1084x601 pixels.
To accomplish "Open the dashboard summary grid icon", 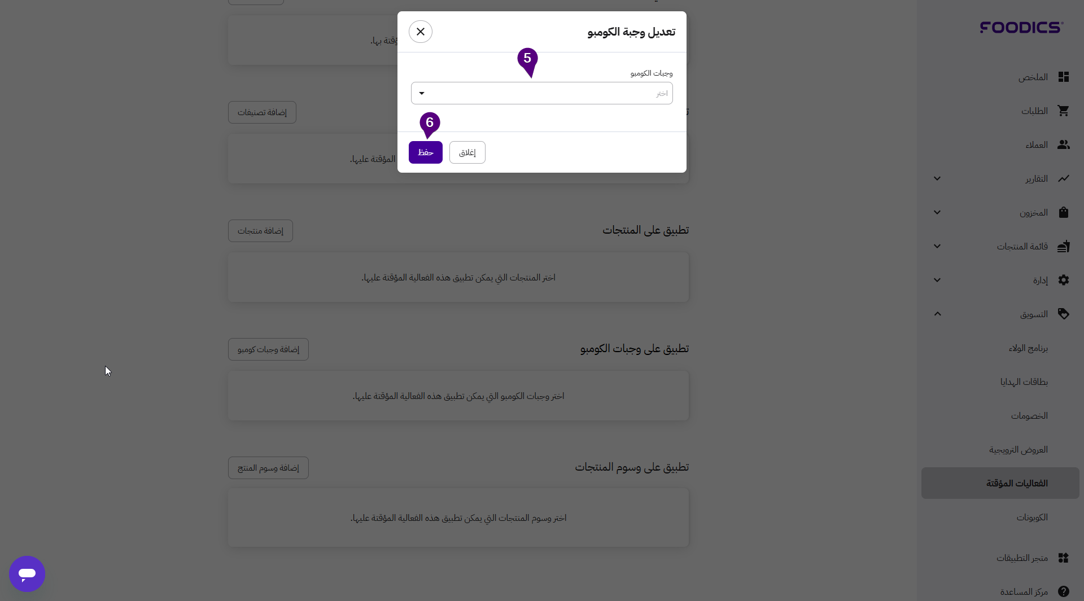I will [x=1064, y=77].
